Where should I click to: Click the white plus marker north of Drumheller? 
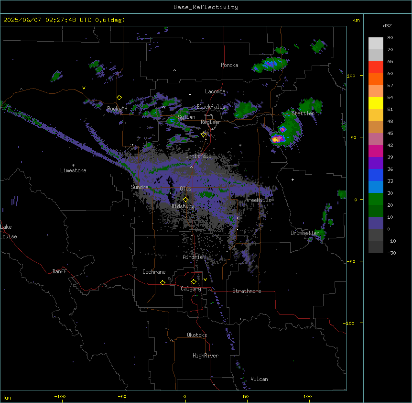(293, 179)
